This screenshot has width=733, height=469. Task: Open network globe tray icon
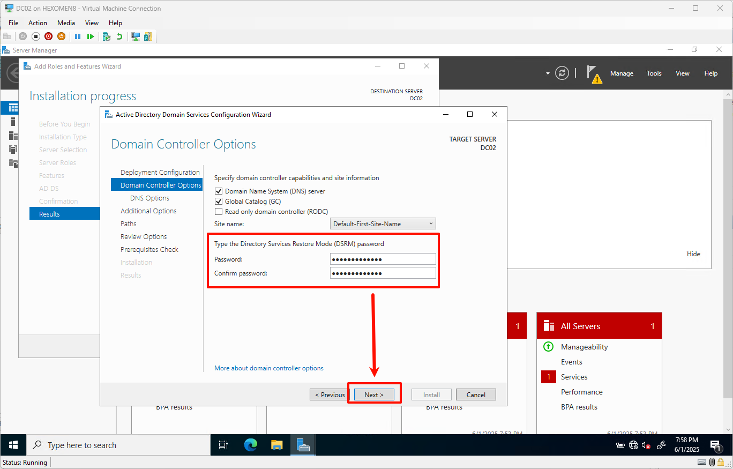click(x=633, y=445)
